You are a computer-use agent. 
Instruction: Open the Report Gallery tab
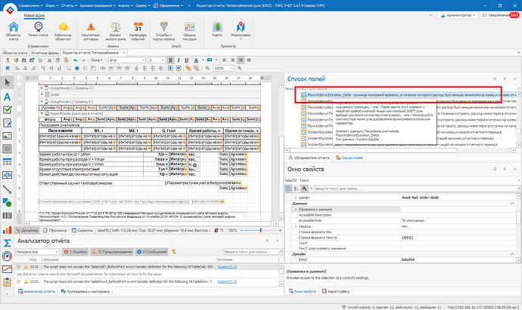tap(336, 291)
